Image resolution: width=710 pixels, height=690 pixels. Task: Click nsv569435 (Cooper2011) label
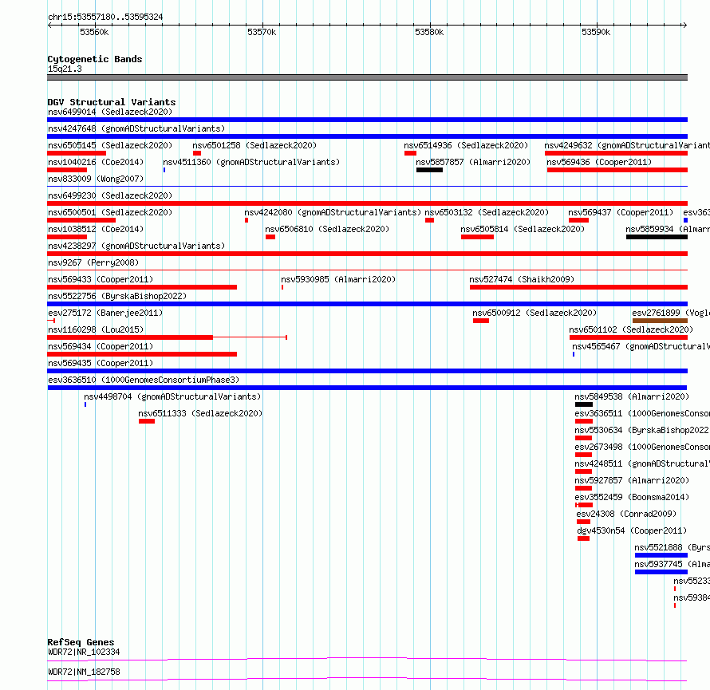[x=101, y=363]
